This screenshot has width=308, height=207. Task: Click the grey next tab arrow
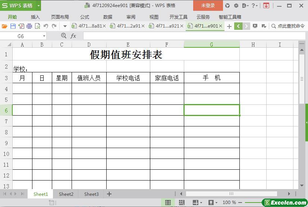tap(246, 26)
